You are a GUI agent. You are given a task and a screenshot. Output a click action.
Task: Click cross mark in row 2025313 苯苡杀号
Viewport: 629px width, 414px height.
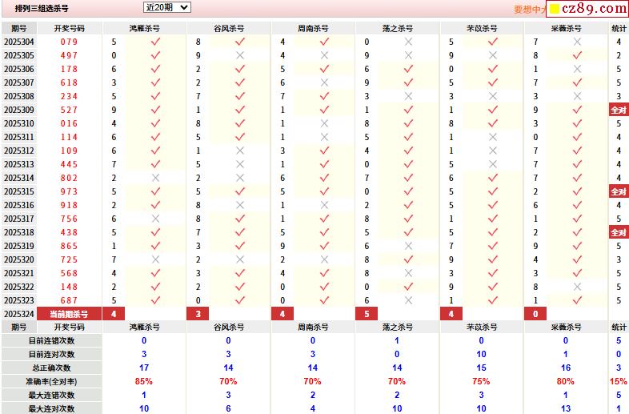point(493,164)
